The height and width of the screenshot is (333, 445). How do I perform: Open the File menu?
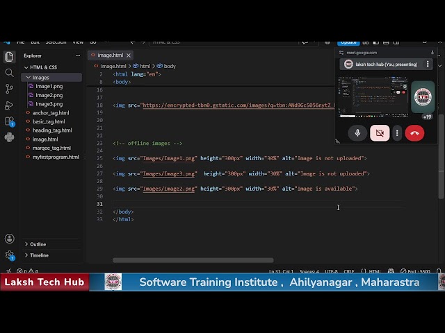click(x=21, y=42)
